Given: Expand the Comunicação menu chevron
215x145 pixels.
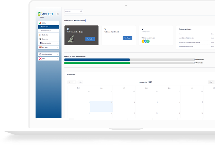Looking at the screenshot, I should pyautogui.click(x=58, y=43).
